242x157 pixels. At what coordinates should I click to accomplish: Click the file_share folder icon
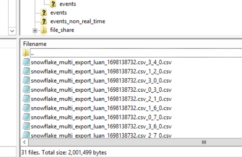pyautogui.click(x=44, y=30)
